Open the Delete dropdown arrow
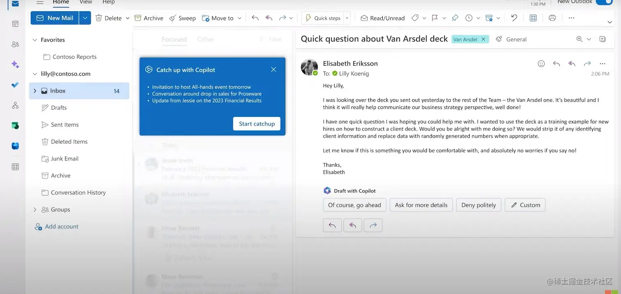Viewport: 621px width, 294px height. (127, 18)
